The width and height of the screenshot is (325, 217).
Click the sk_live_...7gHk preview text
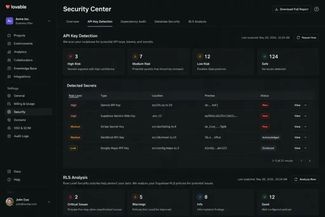pos(216,127)
